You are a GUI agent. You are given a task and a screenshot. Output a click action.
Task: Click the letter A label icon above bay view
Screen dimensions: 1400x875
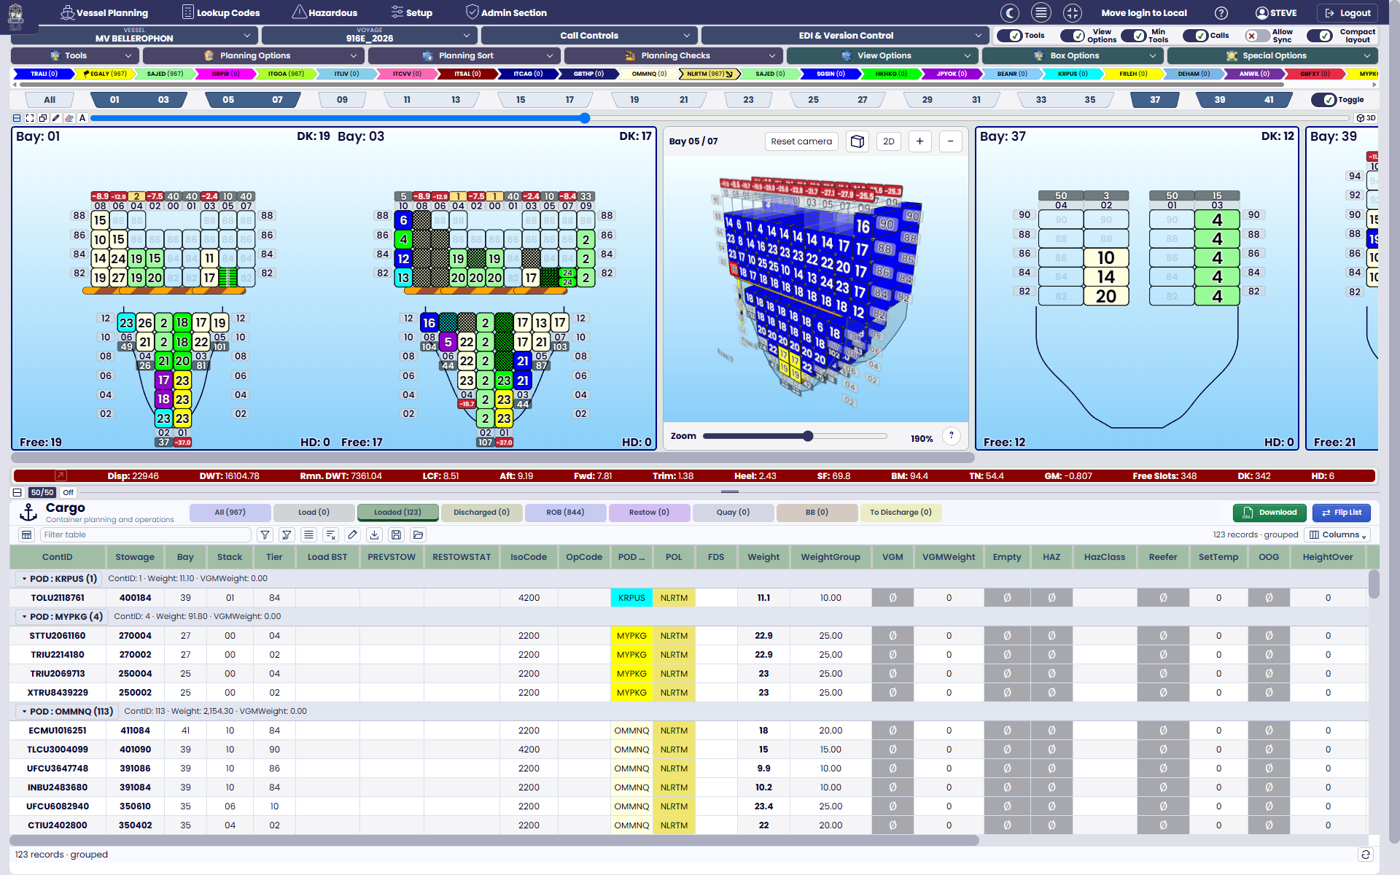click(82, 117)
